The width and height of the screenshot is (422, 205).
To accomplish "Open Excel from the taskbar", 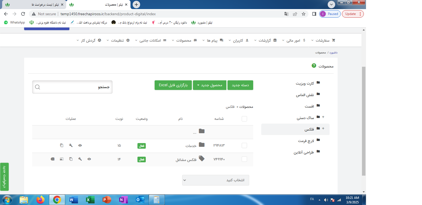I will [90, 200].
